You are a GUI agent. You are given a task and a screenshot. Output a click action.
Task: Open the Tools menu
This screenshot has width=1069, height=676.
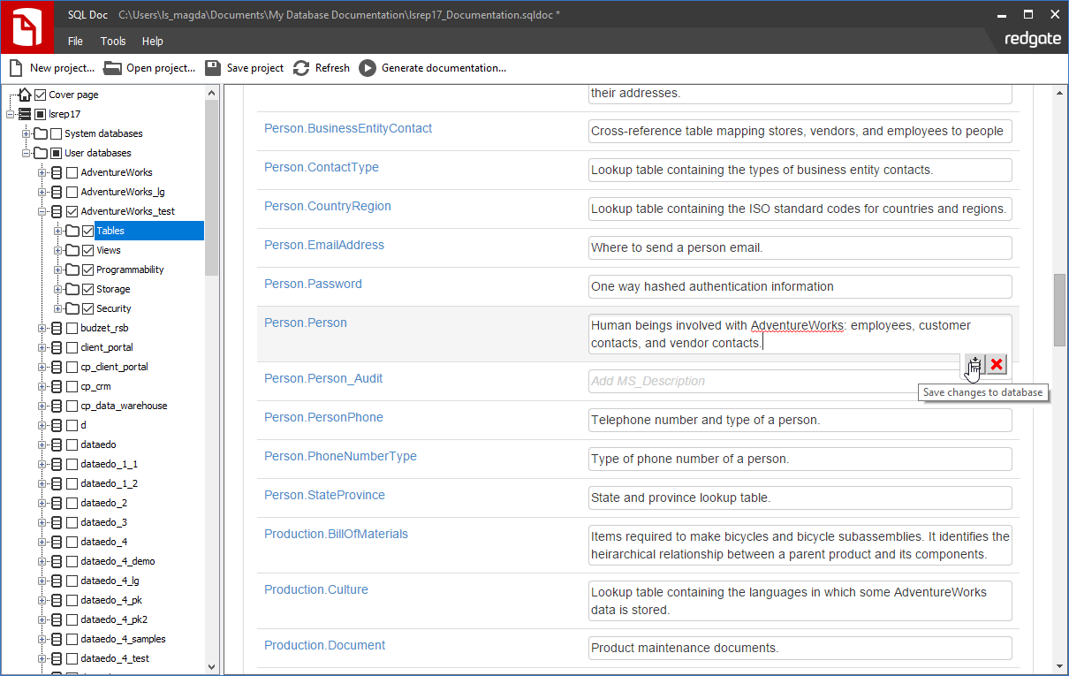113,42
